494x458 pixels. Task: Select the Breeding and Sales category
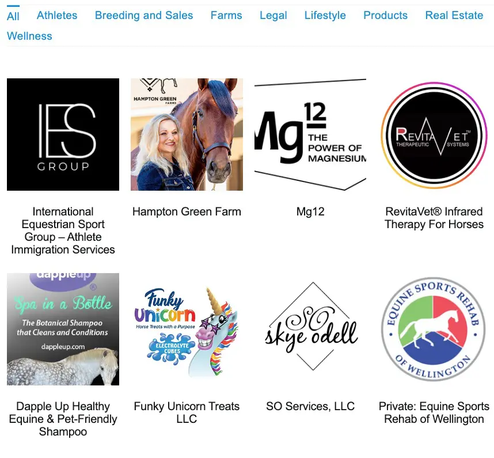coord(144,16)
